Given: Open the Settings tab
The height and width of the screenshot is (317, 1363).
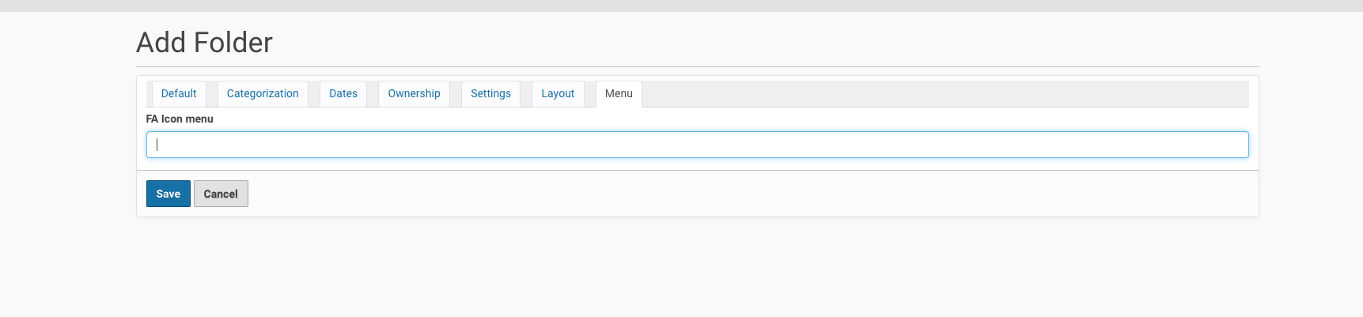Looking at the screenshot, I should pos(490,93).
